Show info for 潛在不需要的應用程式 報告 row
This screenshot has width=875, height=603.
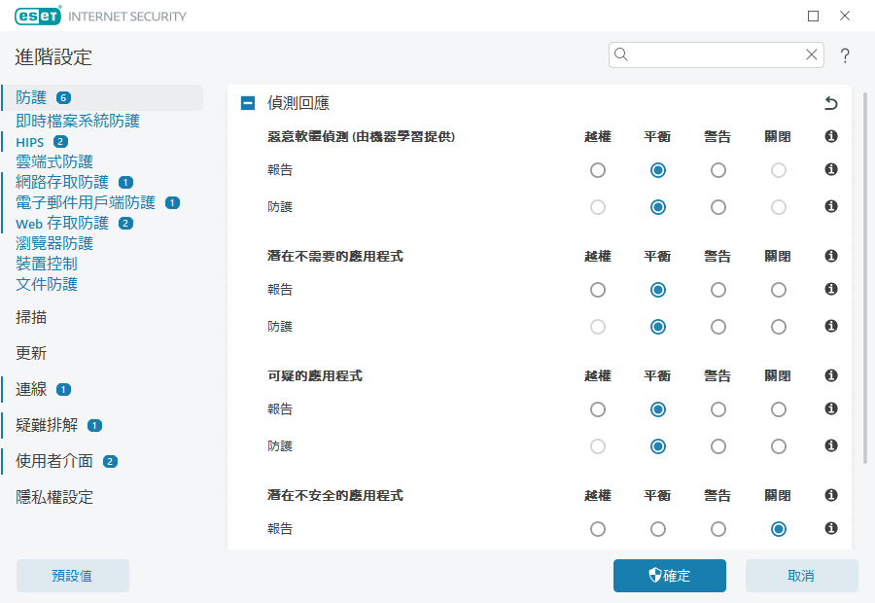(831, 289)
